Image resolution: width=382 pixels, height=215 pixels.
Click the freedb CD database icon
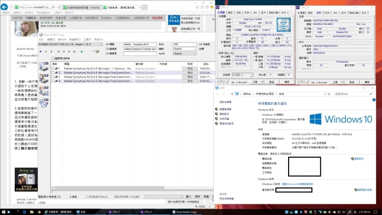pos(97,51)
